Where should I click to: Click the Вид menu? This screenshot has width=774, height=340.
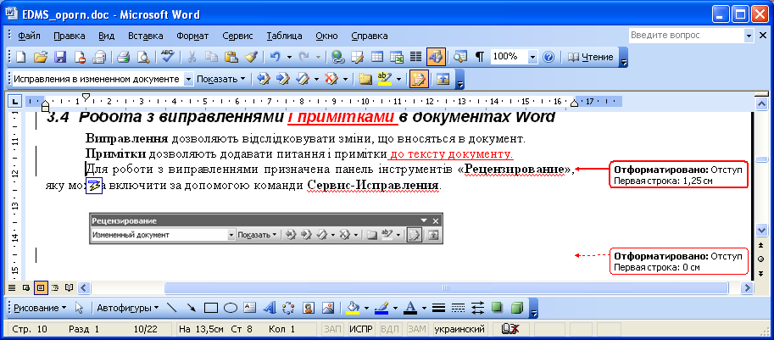pos(106,36)
